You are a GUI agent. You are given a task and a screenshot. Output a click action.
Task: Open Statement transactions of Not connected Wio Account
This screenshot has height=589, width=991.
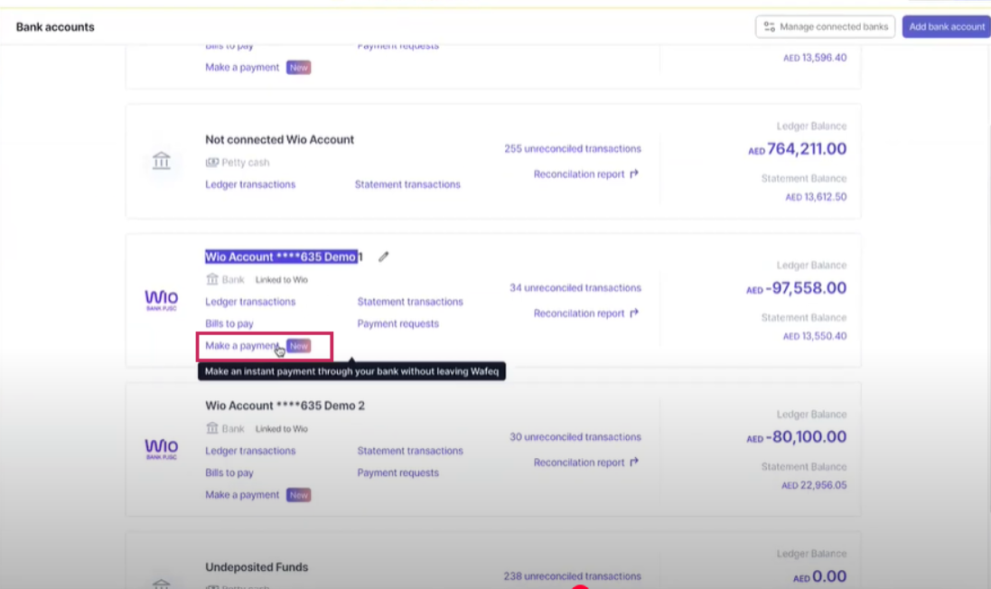(x=407, y=184)
